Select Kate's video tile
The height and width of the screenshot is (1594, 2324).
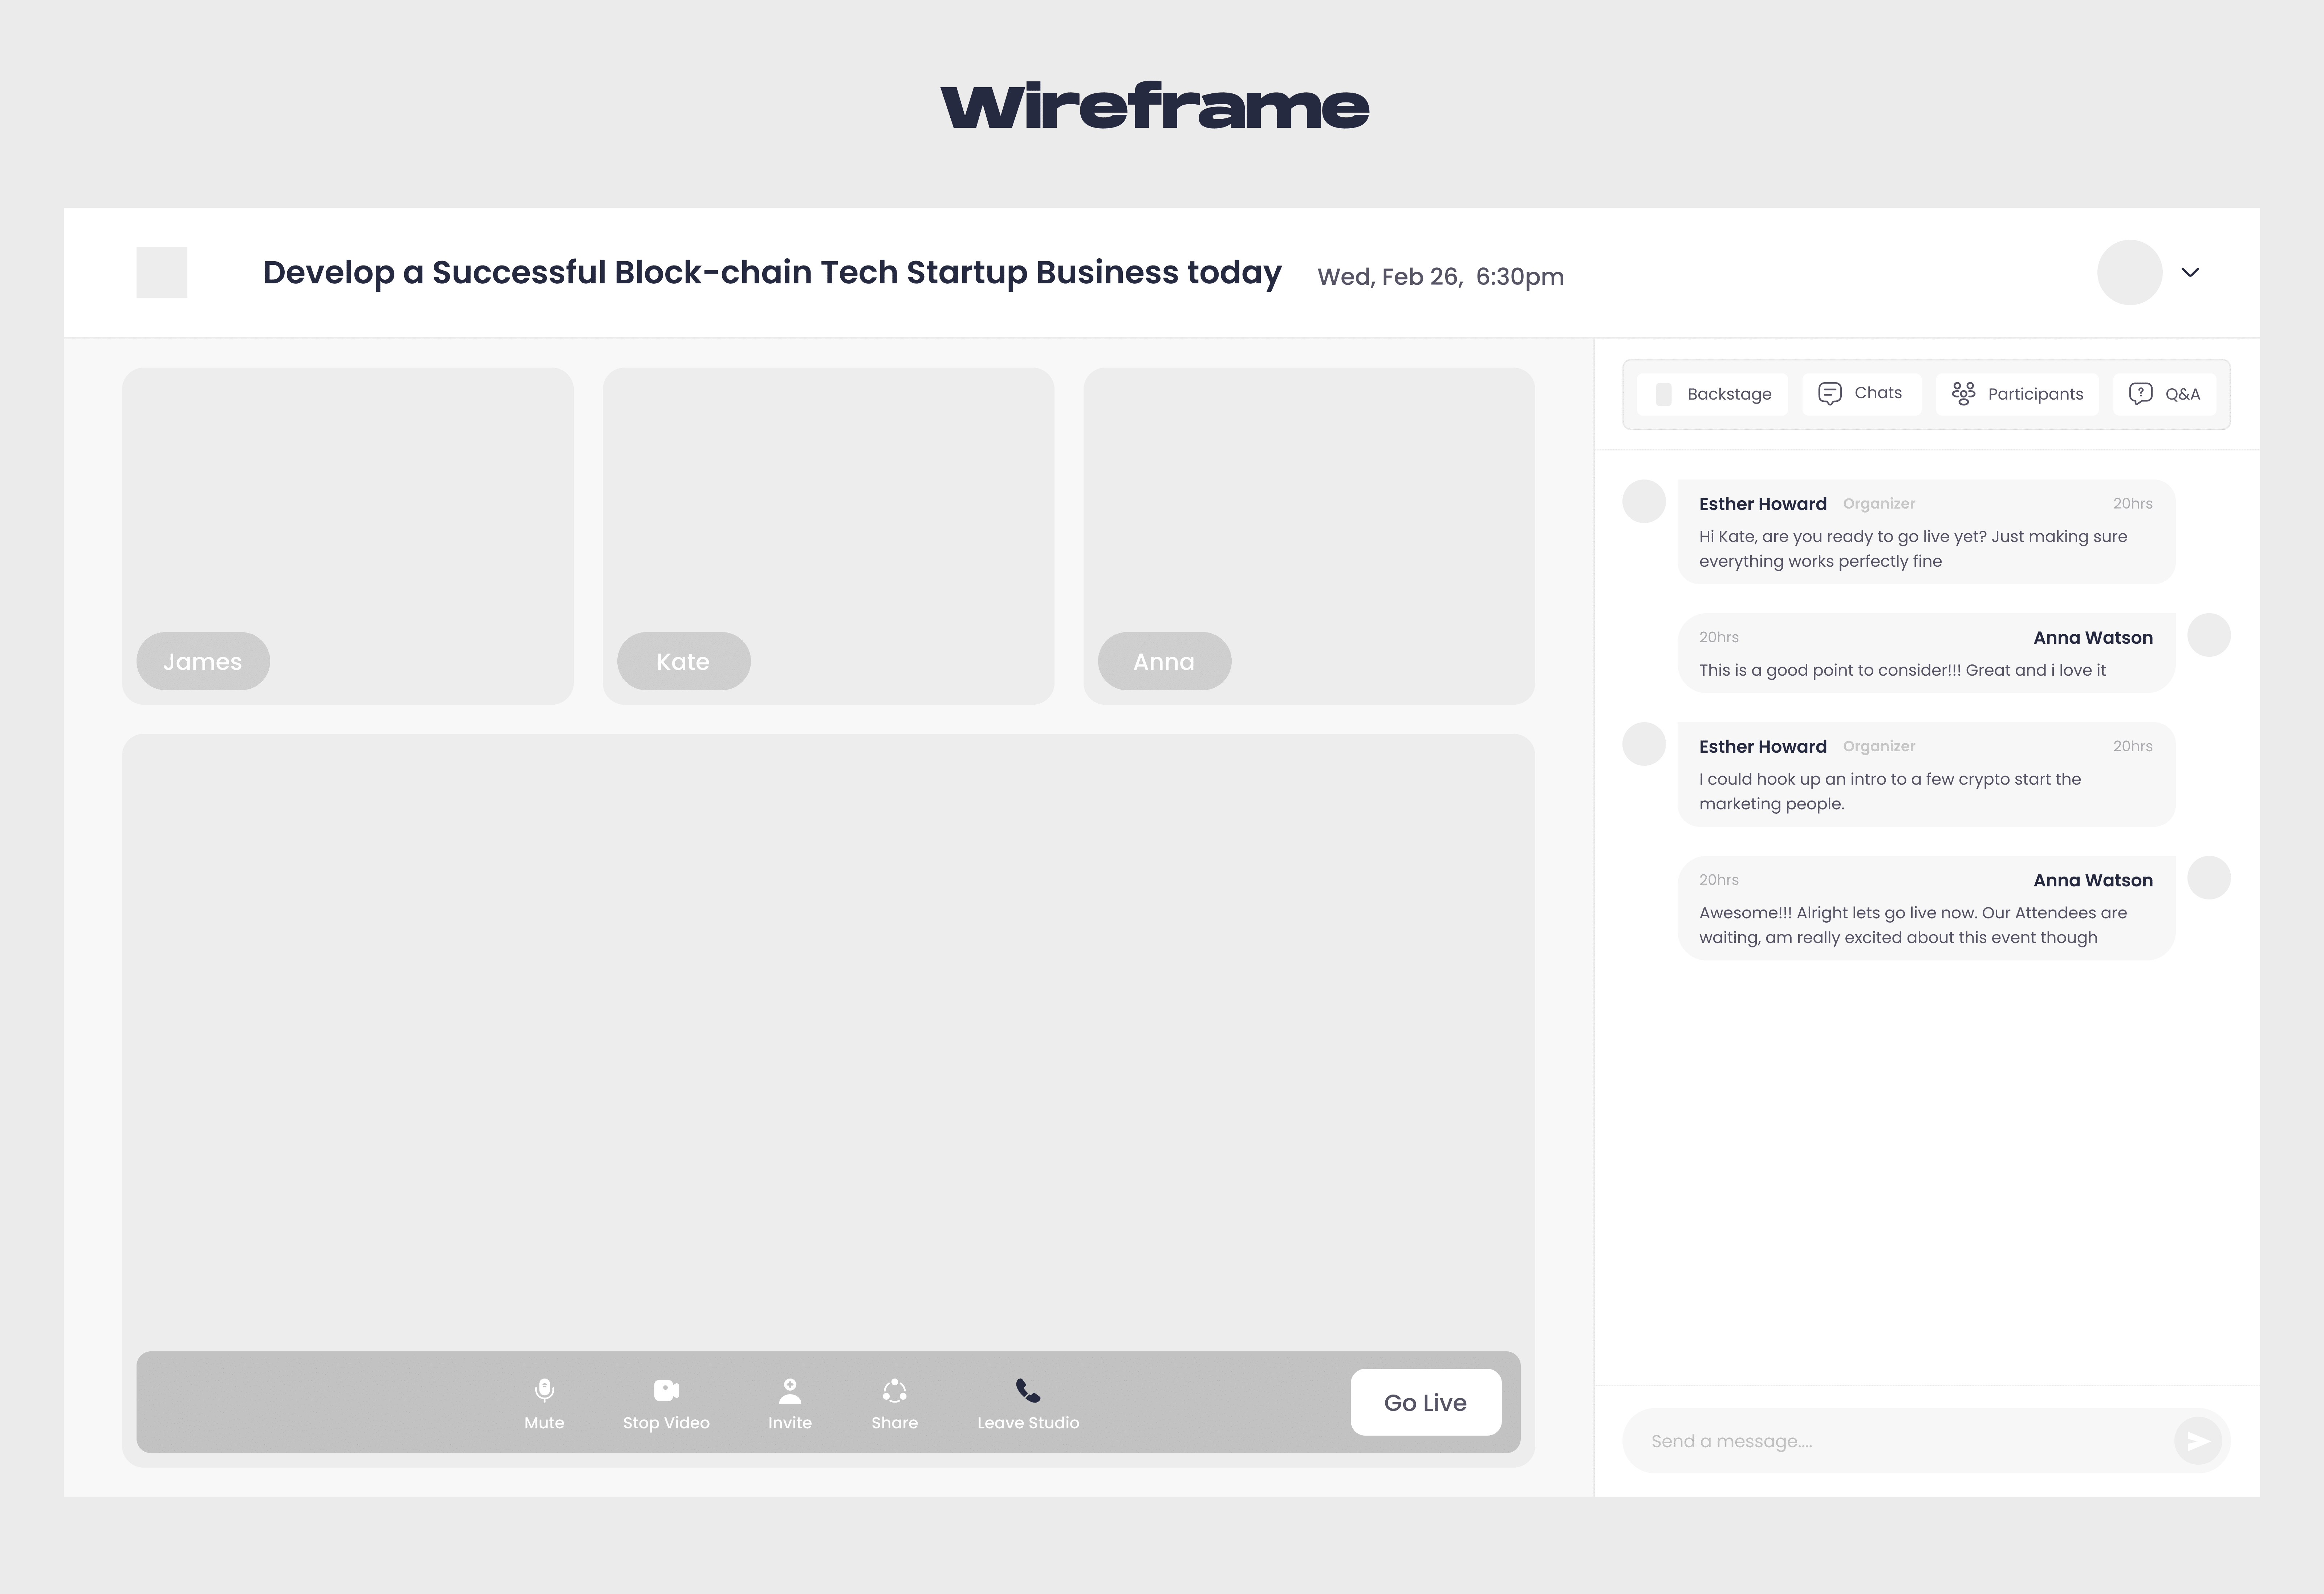(x=828, y=536)
